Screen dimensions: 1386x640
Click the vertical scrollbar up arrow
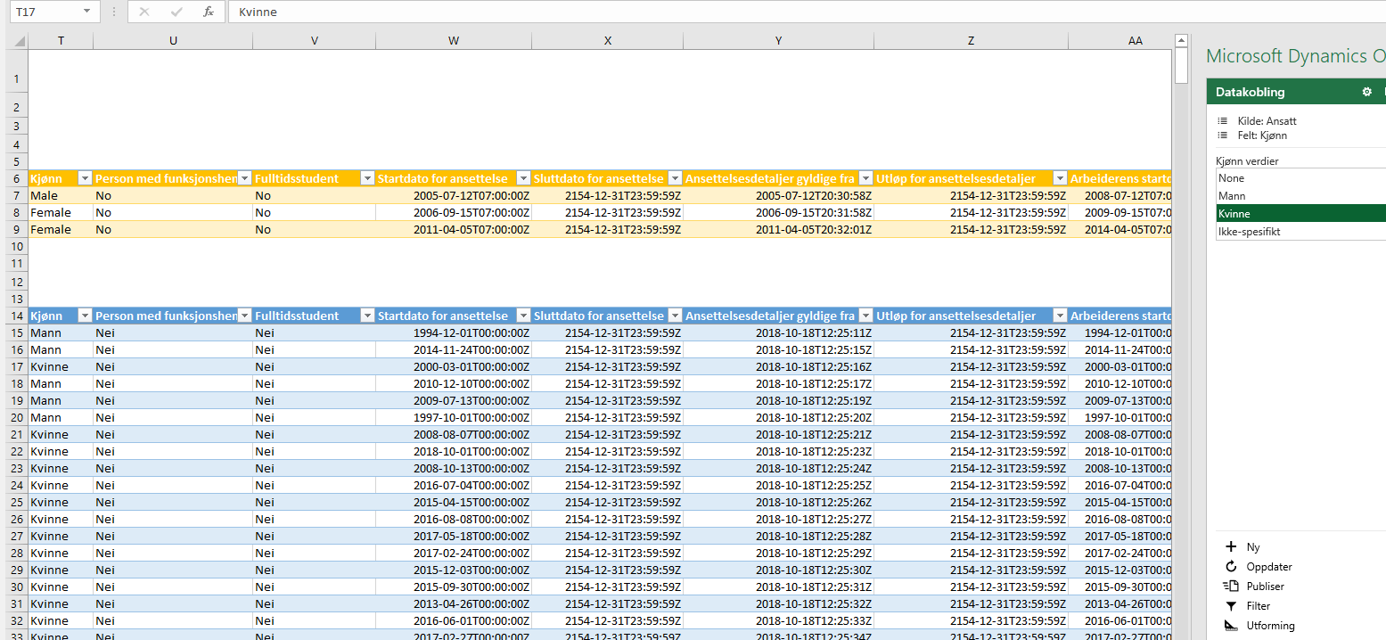click(1182, 39)
